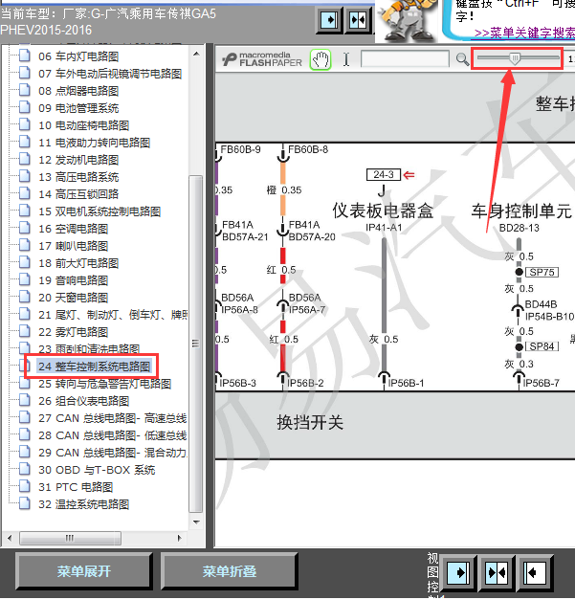Click bottom collapse-left view control button
Image resolution: width=575 pixels, height=600 pixels.
pos(534,573)
